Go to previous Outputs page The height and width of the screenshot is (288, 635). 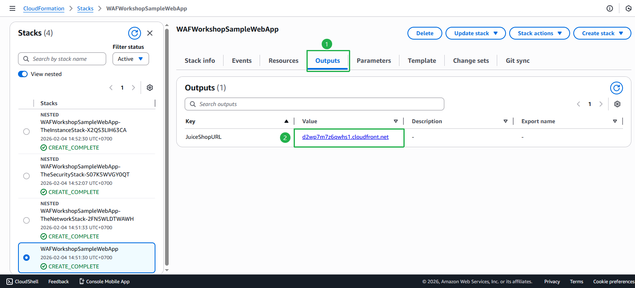click(x=579, y=104)
